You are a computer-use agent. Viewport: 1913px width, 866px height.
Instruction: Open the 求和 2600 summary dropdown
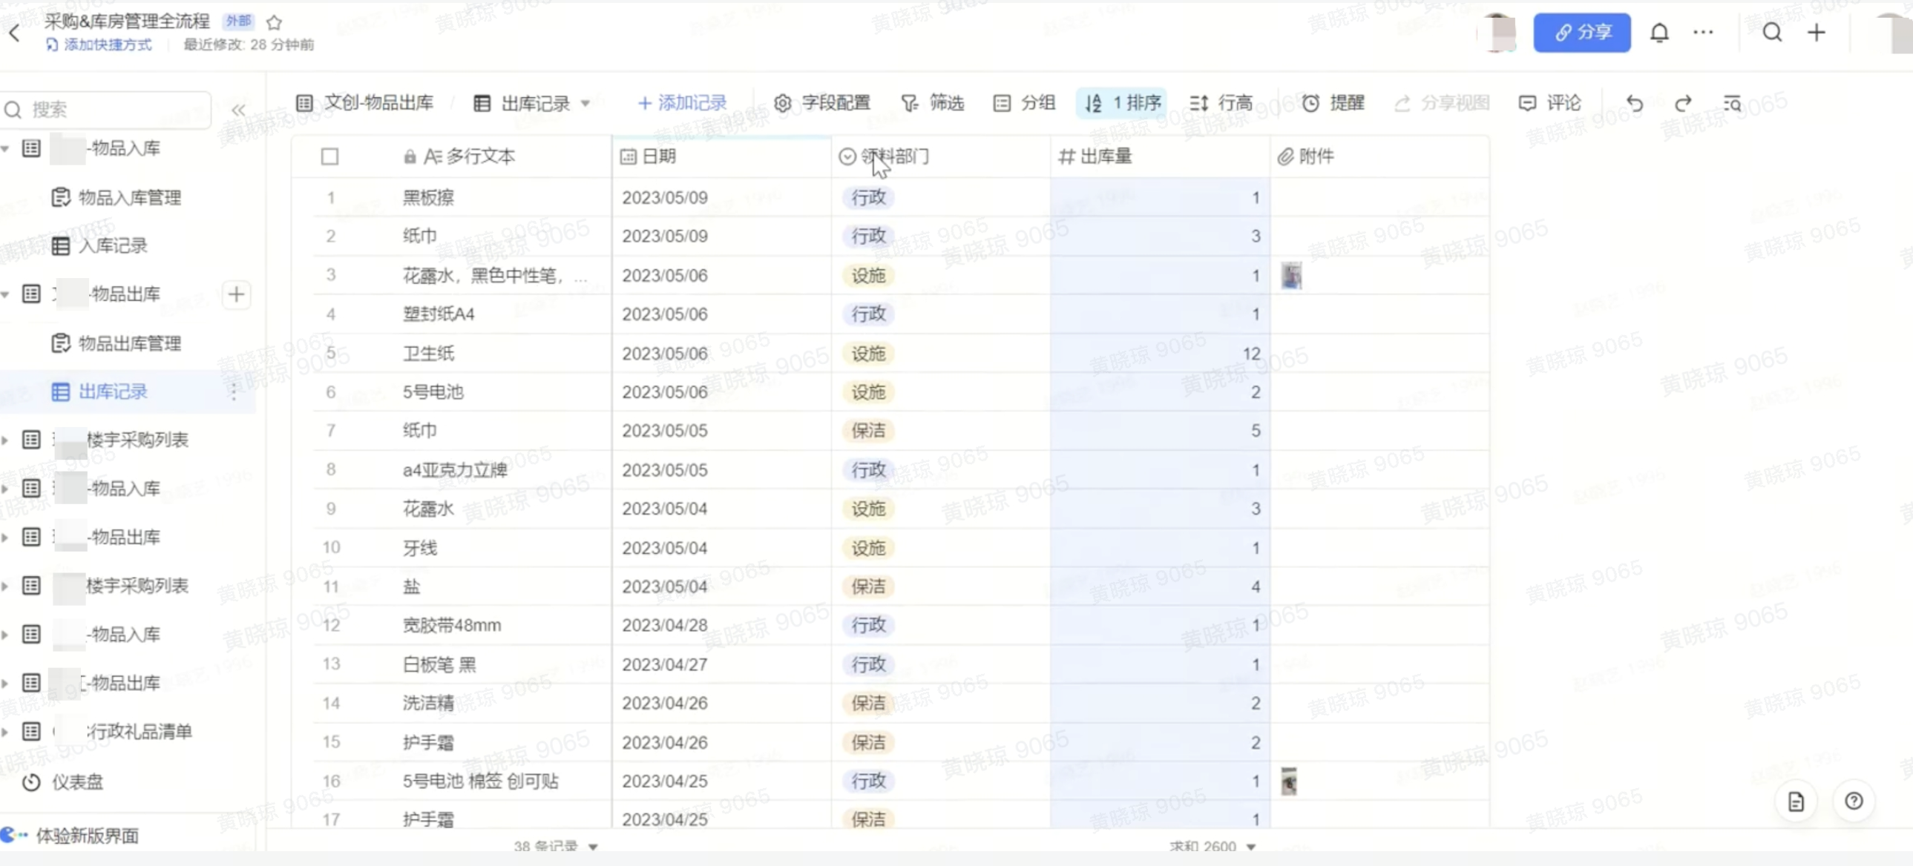pos(1250,847)
